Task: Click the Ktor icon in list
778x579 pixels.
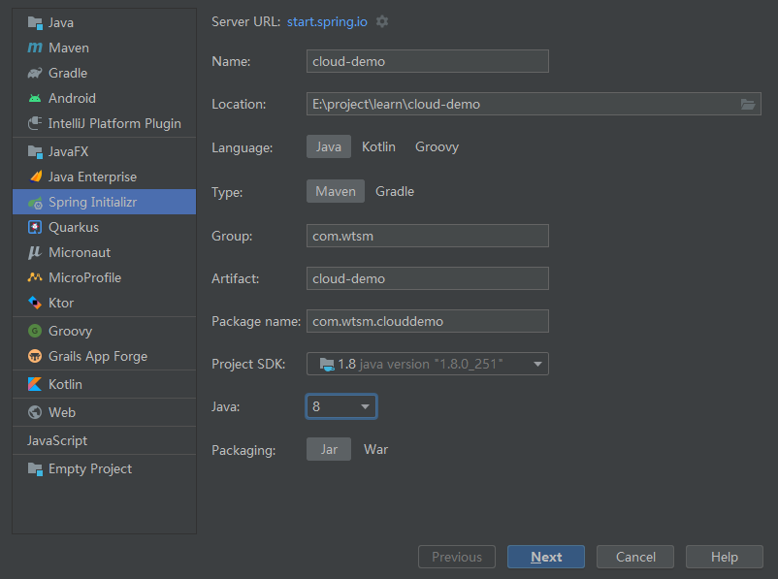Action: coord(35,303)
